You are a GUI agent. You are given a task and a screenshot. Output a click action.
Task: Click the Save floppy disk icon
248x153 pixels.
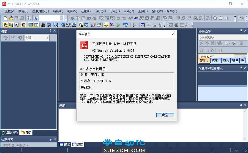tap(17, 18)
